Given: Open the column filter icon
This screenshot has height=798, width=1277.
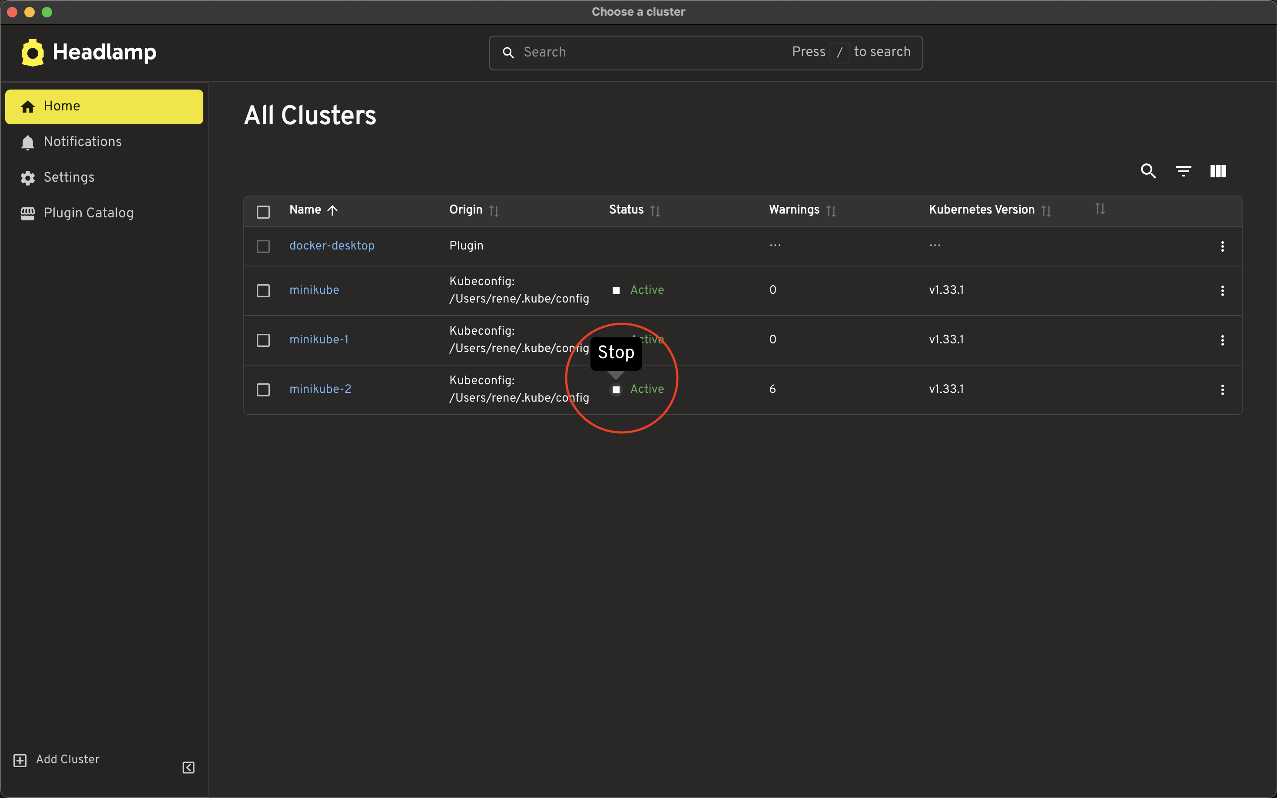Looking at the screenshot, I should 1183,171.
